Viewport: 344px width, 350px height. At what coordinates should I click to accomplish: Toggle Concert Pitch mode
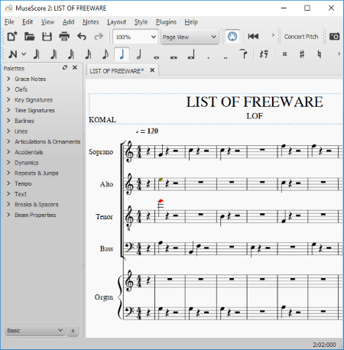(301, 37)
